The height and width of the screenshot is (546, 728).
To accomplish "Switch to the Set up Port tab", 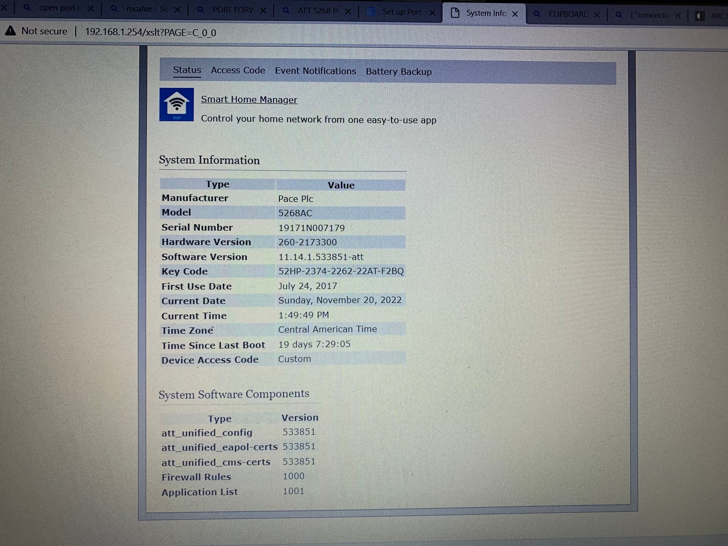I will pos(402,12).
